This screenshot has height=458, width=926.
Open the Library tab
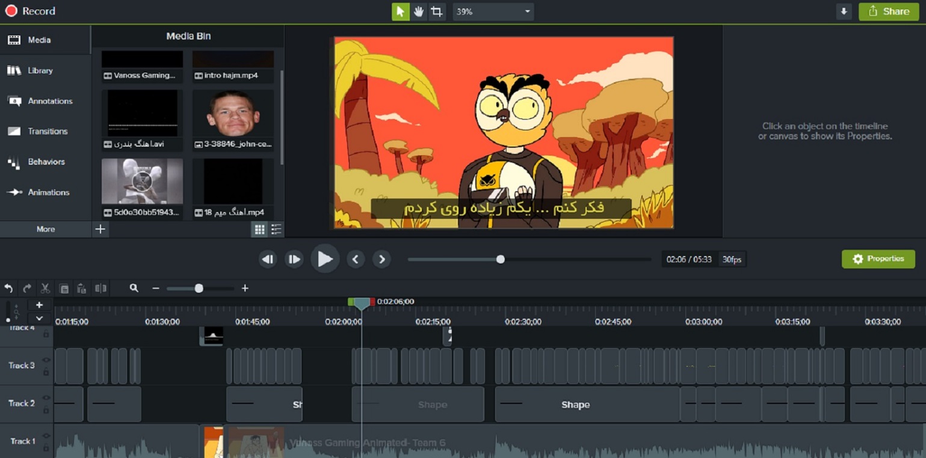click(x=45, y=70)
